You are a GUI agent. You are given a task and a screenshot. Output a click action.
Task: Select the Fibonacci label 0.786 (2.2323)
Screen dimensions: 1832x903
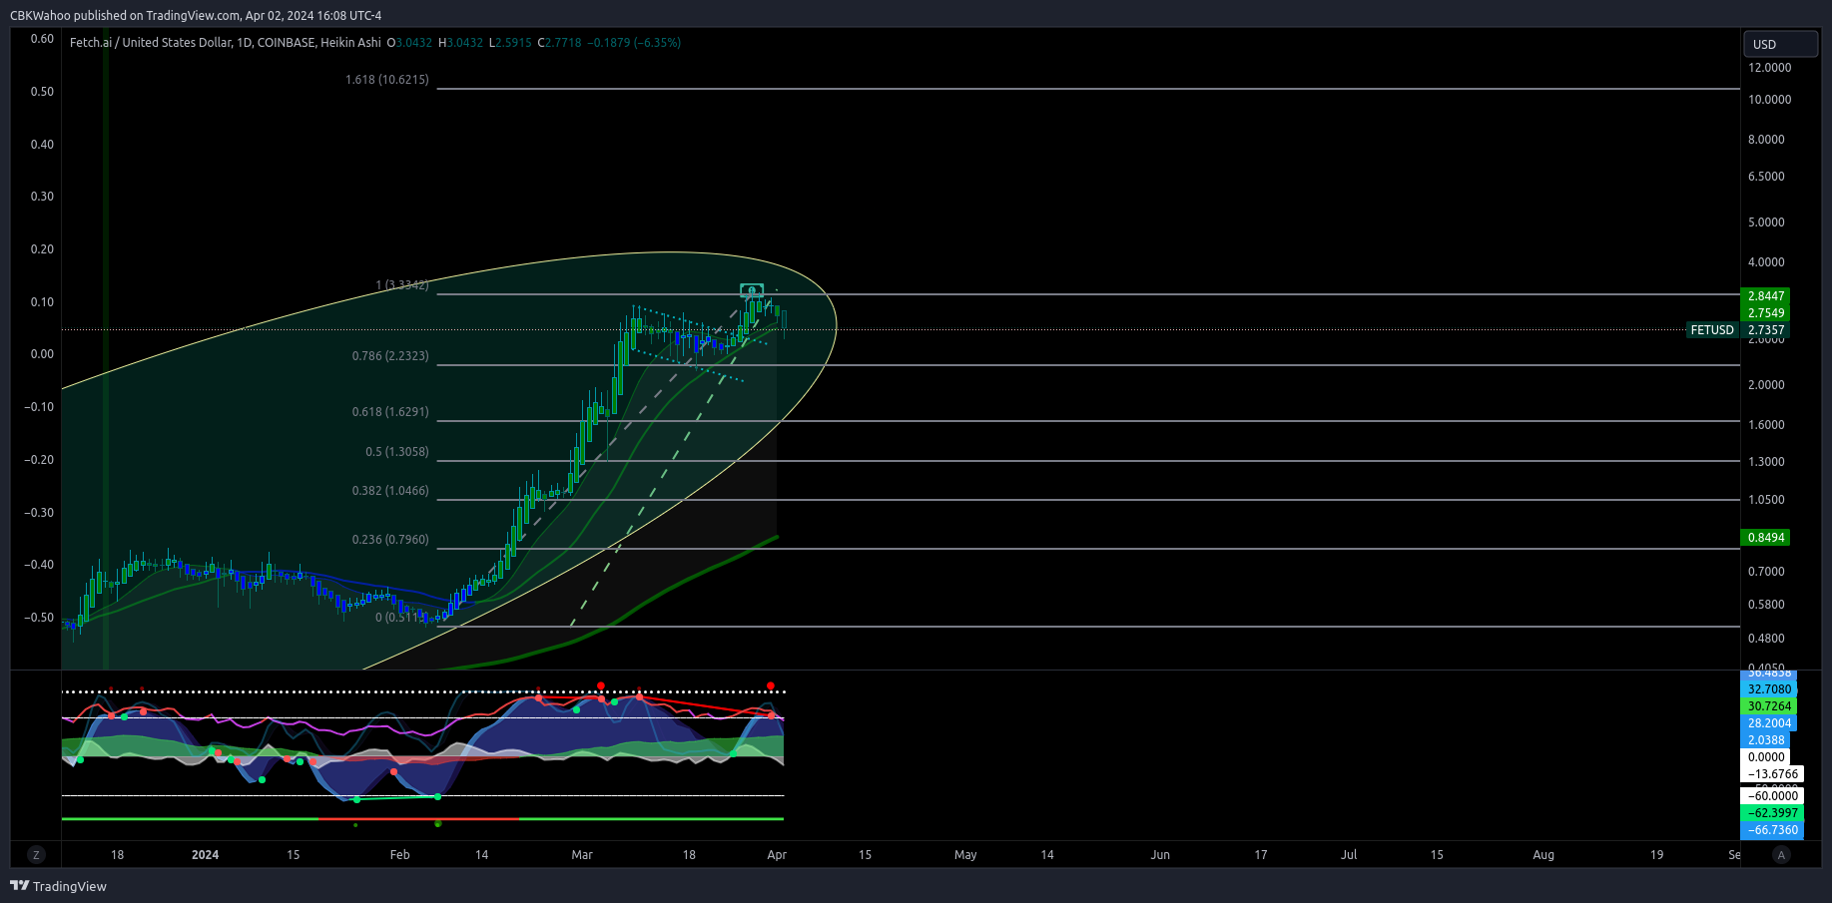390,356
